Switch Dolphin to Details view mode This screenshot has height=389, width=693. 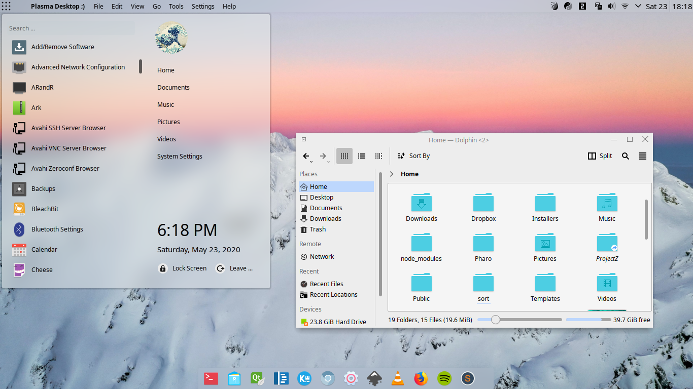point(378,156)
